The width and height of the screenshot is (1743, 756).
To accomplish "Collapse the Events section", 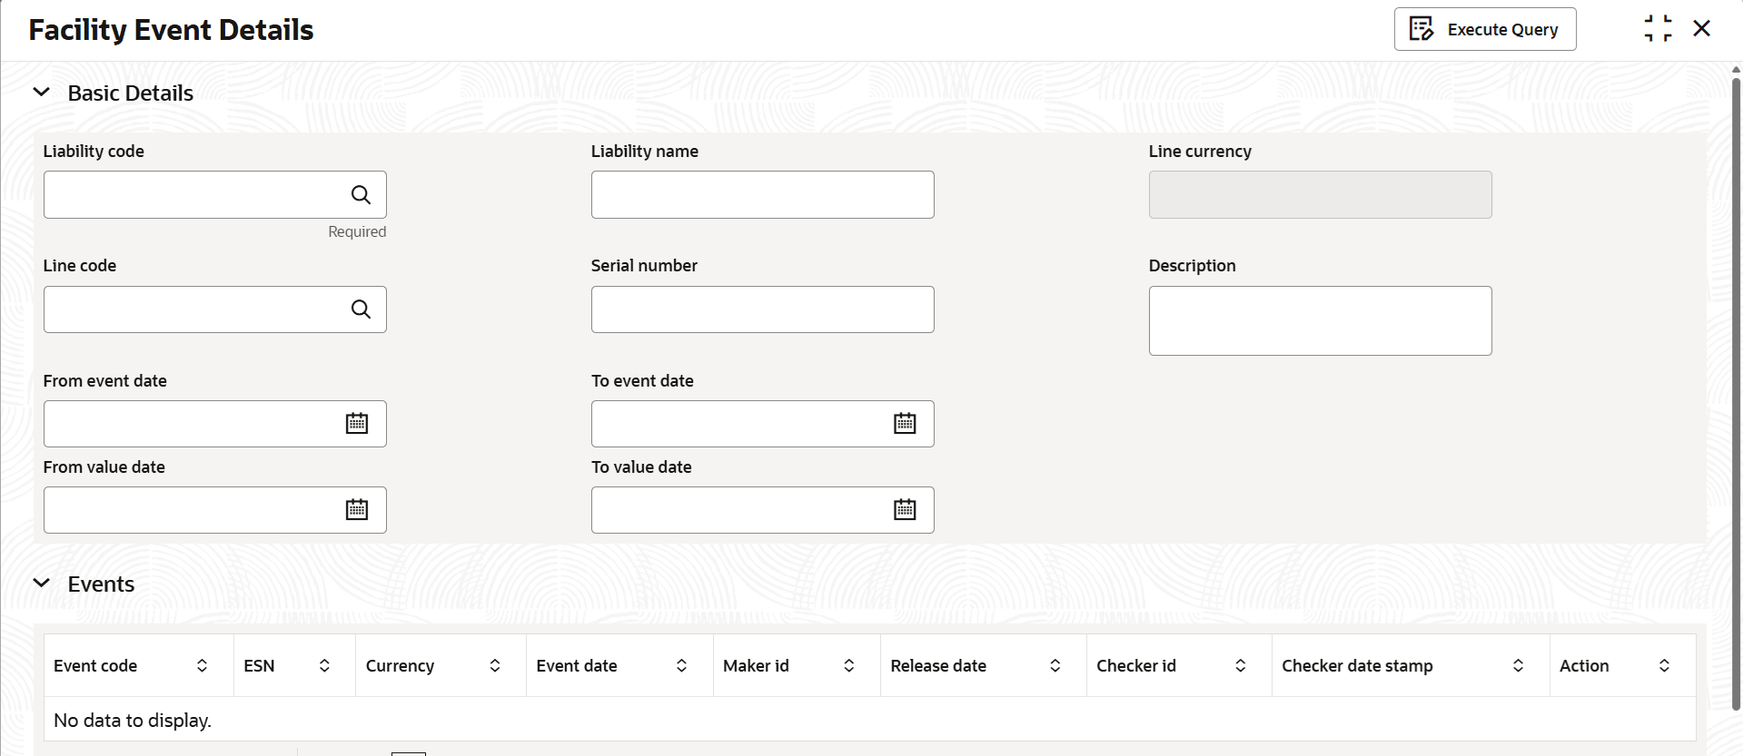I will pos(42,584).
